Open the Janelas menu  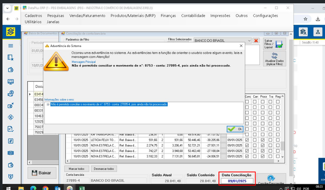pyautogui.click(x=53, y=22)
